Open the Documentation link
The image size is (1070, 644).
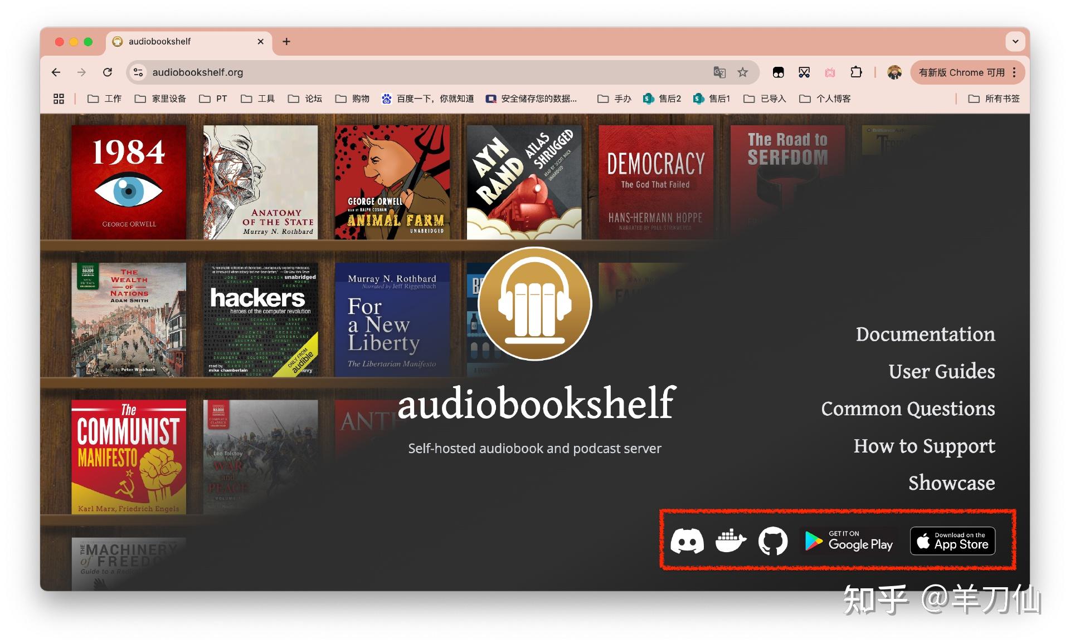coord(926,335)
